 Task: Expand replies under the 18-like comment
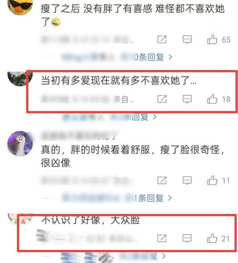(109, 117)
